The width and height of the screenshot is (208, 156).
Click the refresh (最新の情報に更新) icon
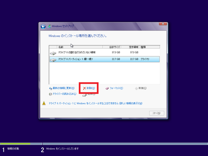(51, 88)
